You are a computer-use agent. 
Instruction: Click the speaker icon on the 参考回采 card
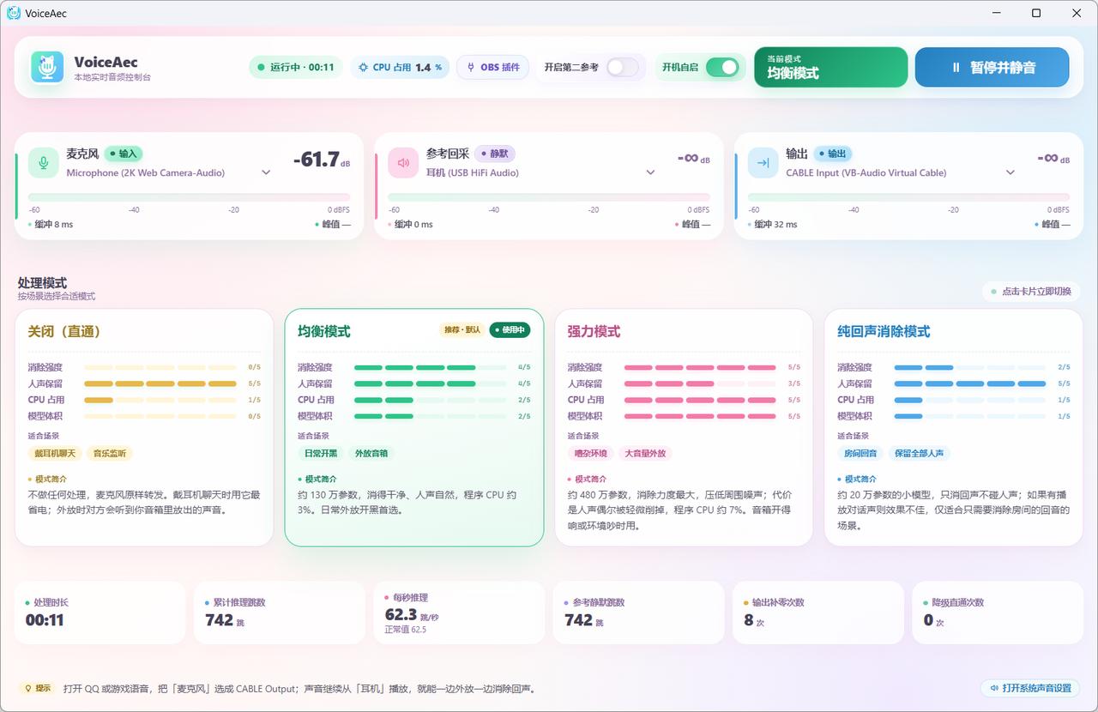click(403, 162)
